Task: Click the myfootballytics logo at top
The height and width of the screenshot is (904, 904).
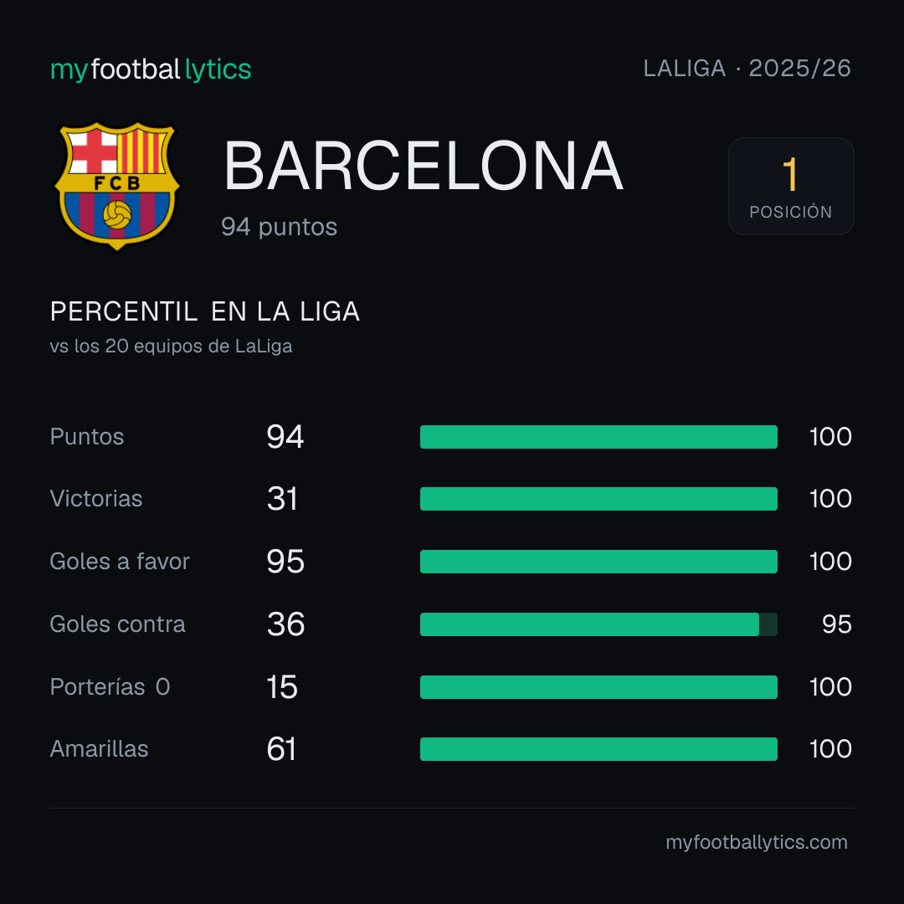Action: [x=151, y=69]
